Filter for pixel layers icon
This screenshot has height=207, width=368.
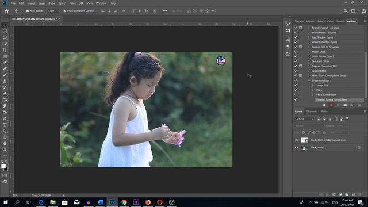(x=319, y=119)
